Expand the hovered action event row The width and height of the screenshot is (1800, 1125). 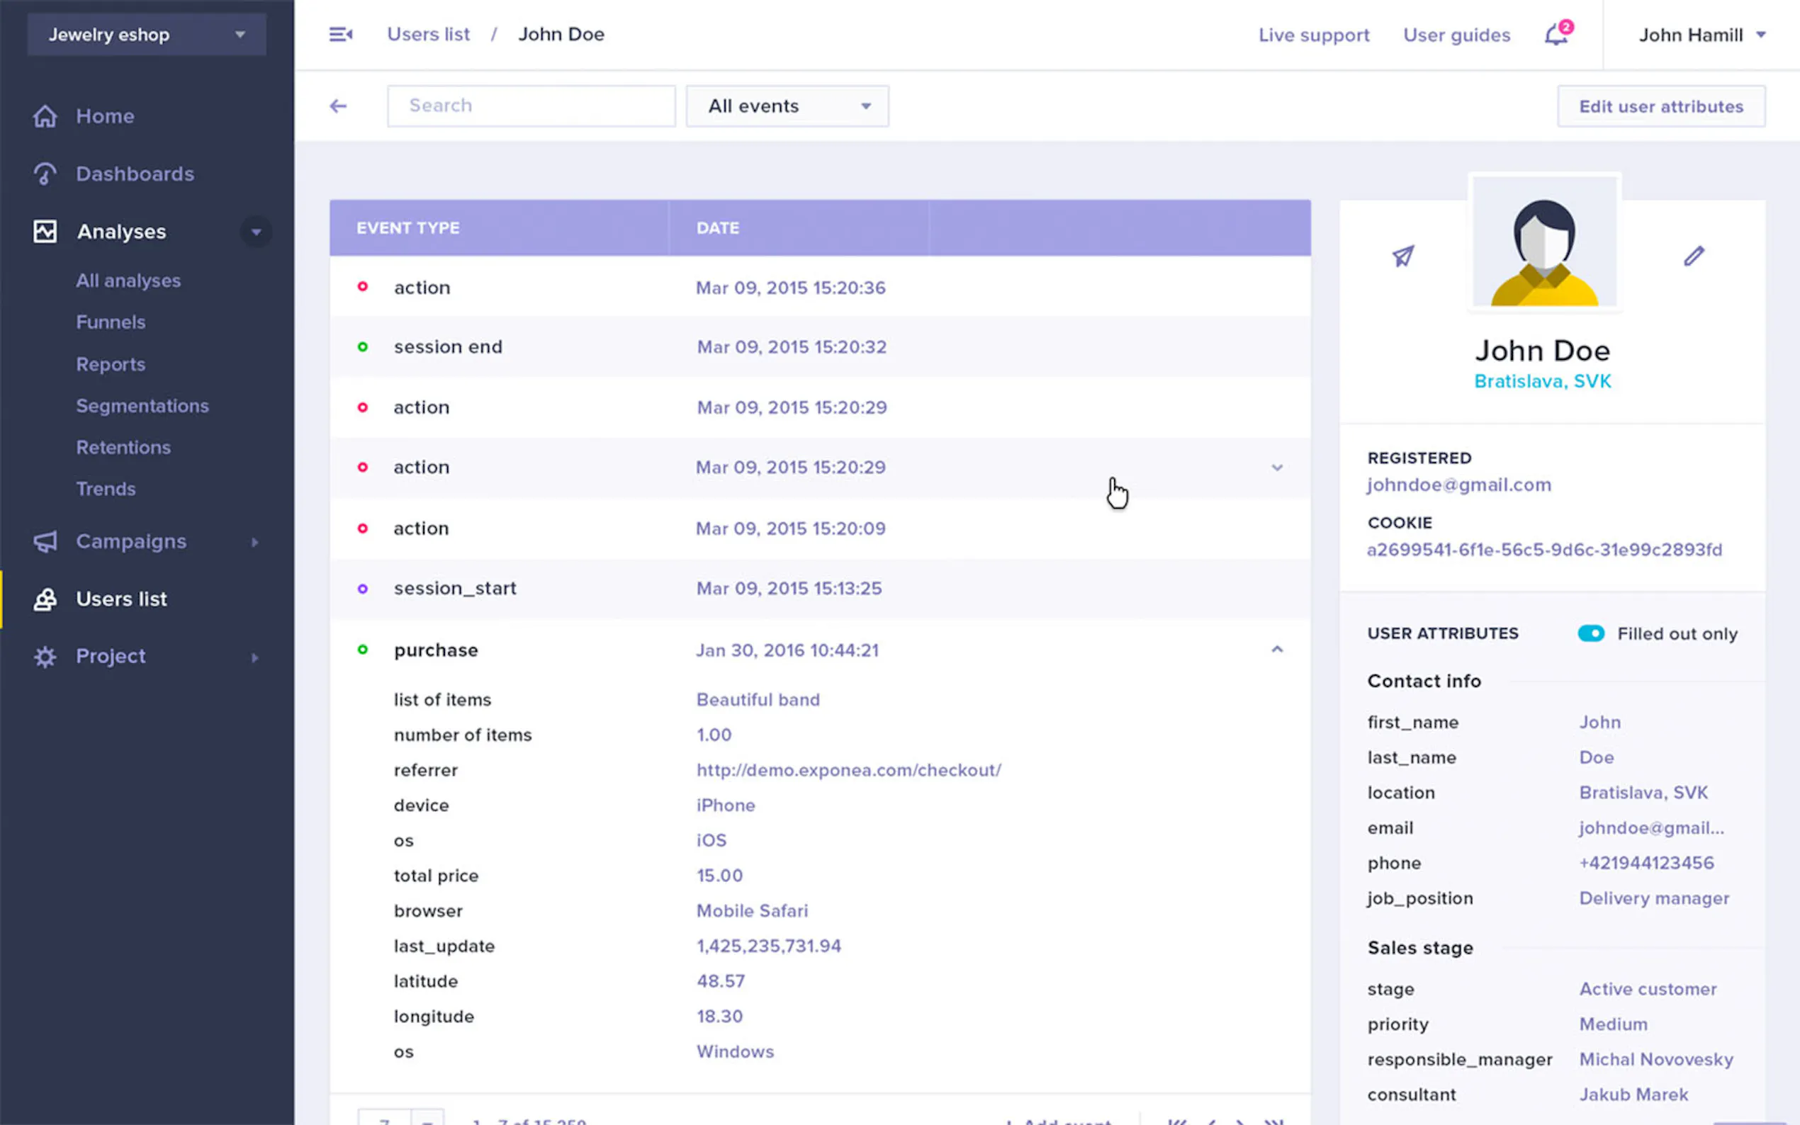pyautogui.click(x=1277, y=468)
